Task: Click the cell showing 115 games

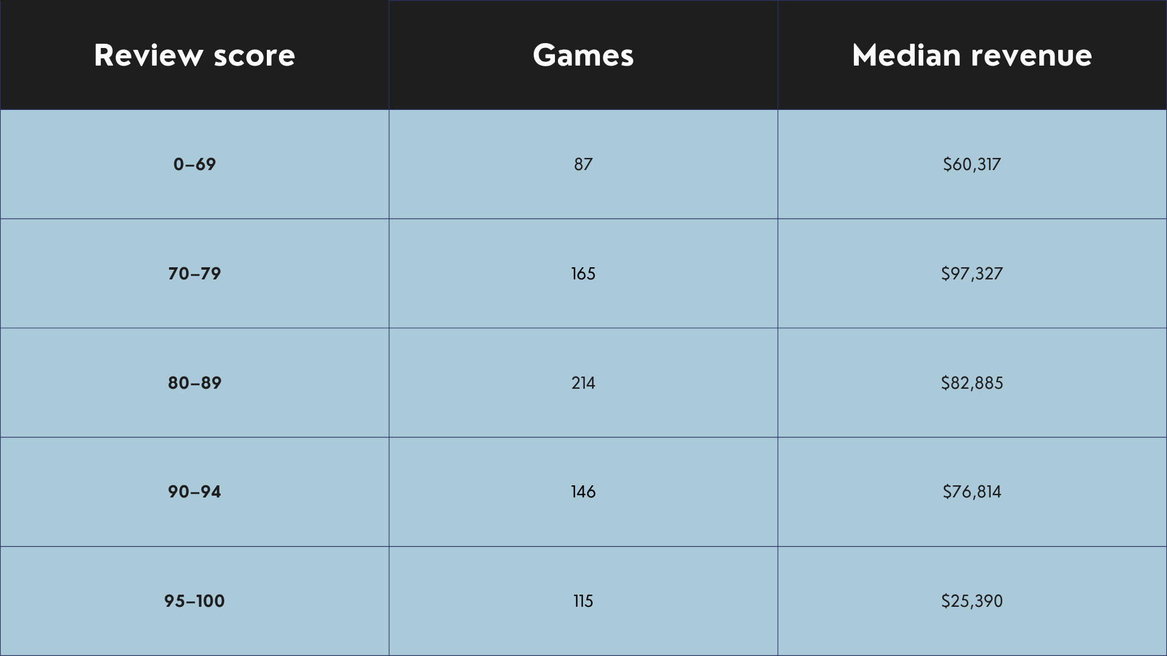Action: [x=583, y=601]
